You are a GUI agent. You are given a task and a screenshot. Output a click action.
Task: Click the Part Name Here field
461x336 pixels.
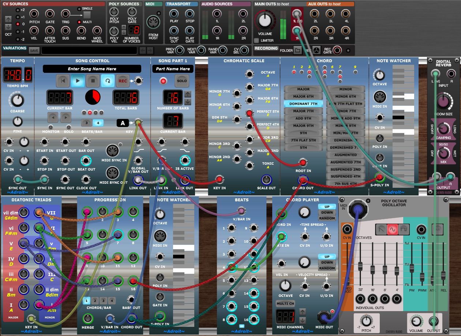(173, 69)
